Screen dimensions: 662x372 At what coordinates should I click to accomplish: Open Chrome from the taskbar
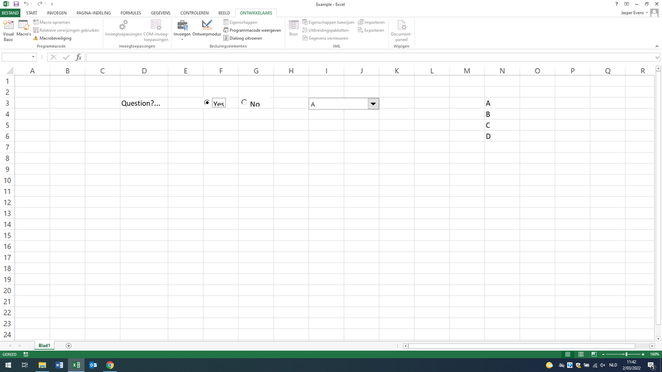point(110,365)
